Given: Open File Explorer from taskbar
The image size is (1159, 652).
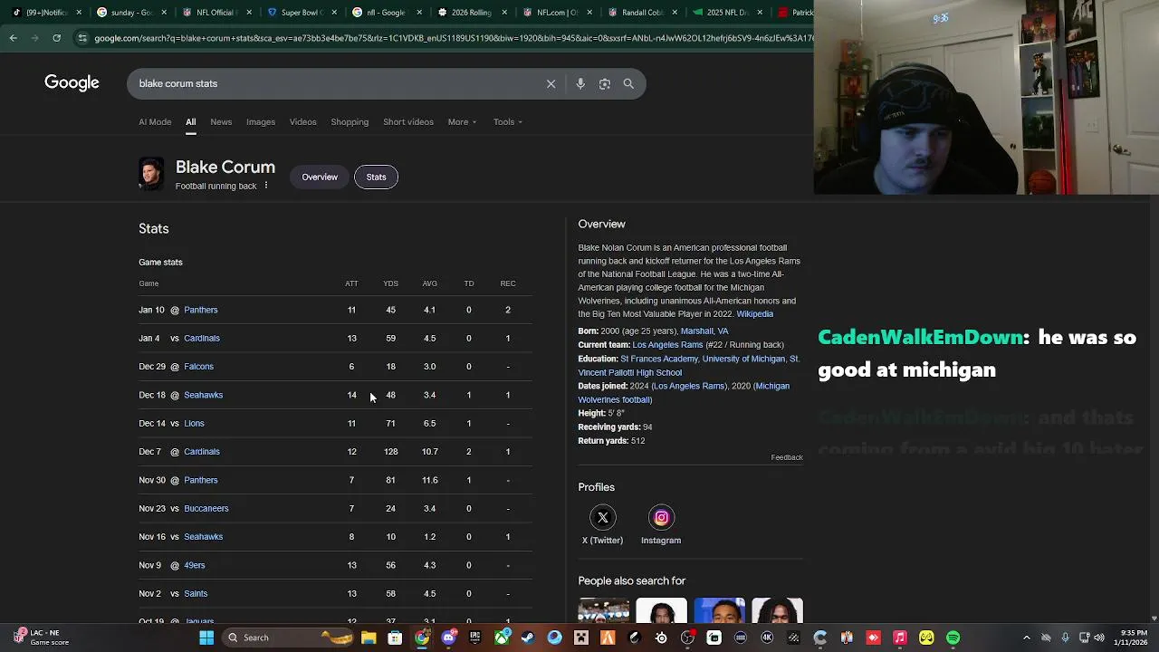Looking at the screenshot, I should coord(369,638).
